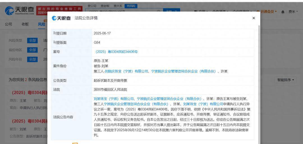Open case number link (2025)粤0304民初34406号 in the dialog

[116, 52]
